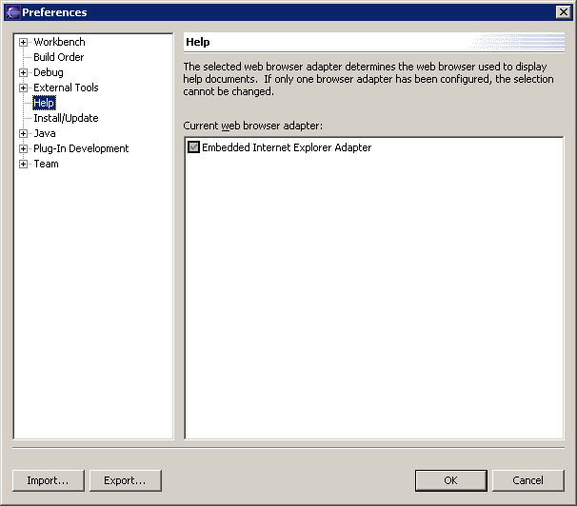The width and height of the screenshot is (577, 506).
Task: Select Workbench in the preferences tree
Action: coord(59,42)
